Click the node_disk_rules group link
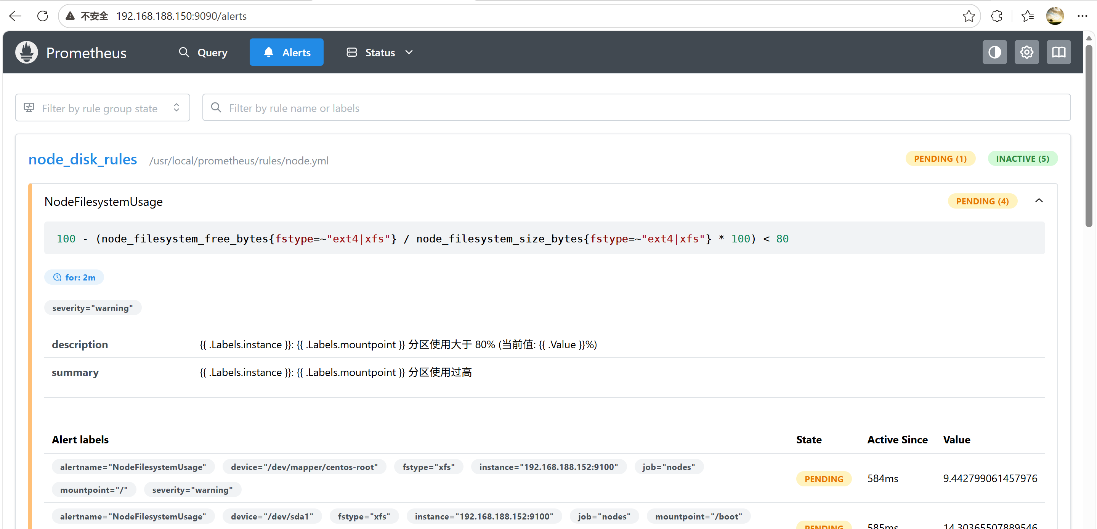The width and height of the screenshot is (1097, 529). point(83,159)
